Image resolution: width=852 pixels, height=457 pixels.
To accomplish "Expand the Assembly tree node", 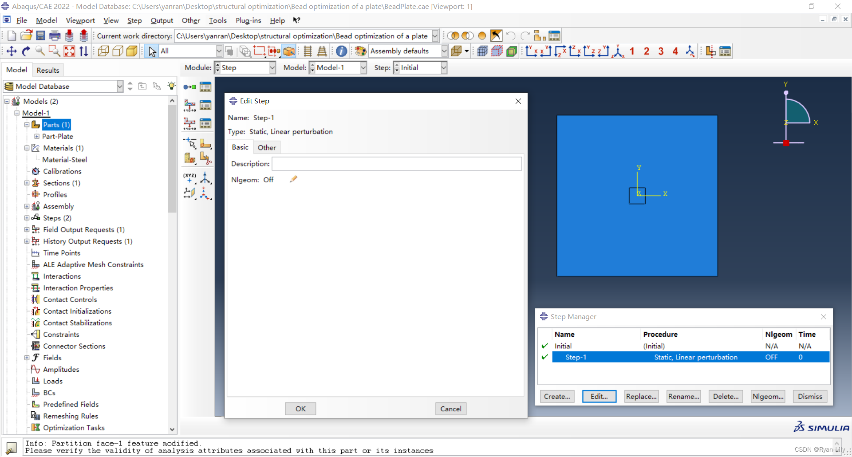I will 27,206.
